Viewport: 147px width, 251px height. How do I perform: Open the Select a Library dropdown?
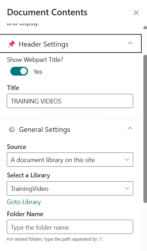[x=70, y=188]
